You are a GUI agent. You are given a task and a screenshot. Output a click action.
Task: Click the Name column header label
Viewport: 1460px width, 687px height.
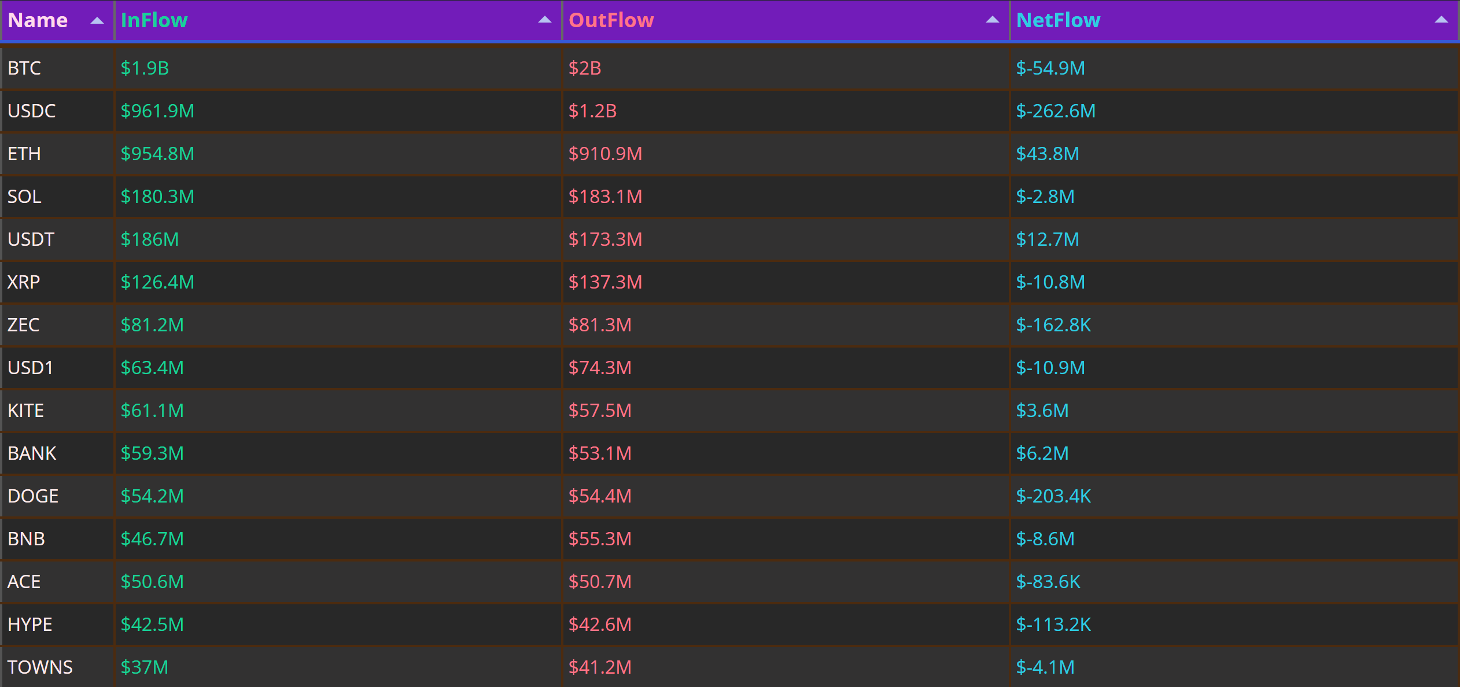pos(38,20)
